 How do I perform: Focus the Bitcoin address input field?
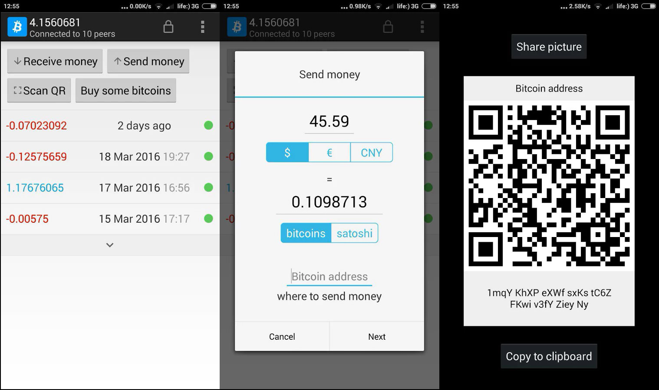click(329, 276)
